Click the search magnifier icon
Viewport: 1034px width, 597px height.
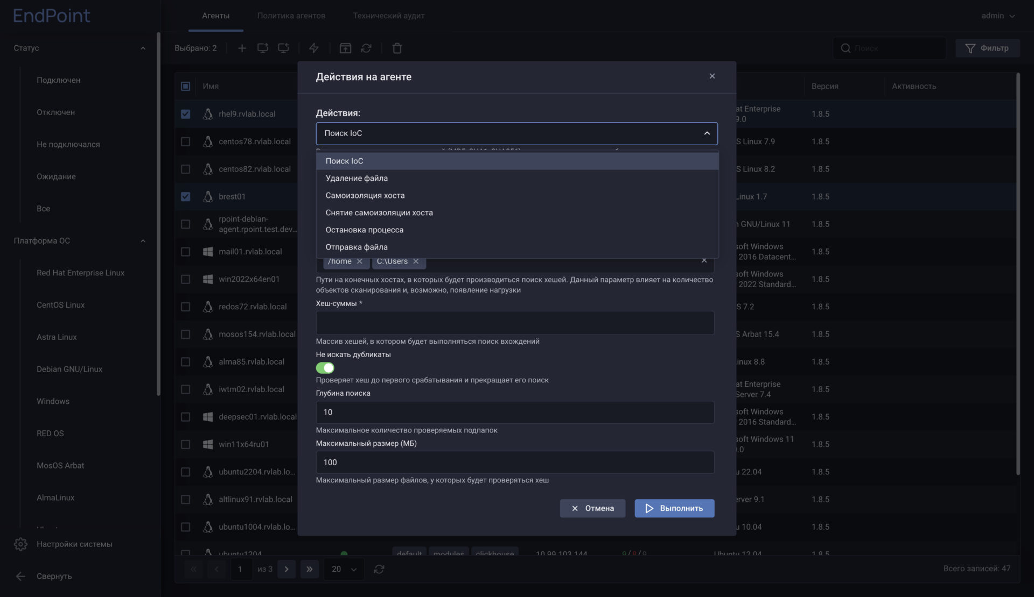coord(846,48)
